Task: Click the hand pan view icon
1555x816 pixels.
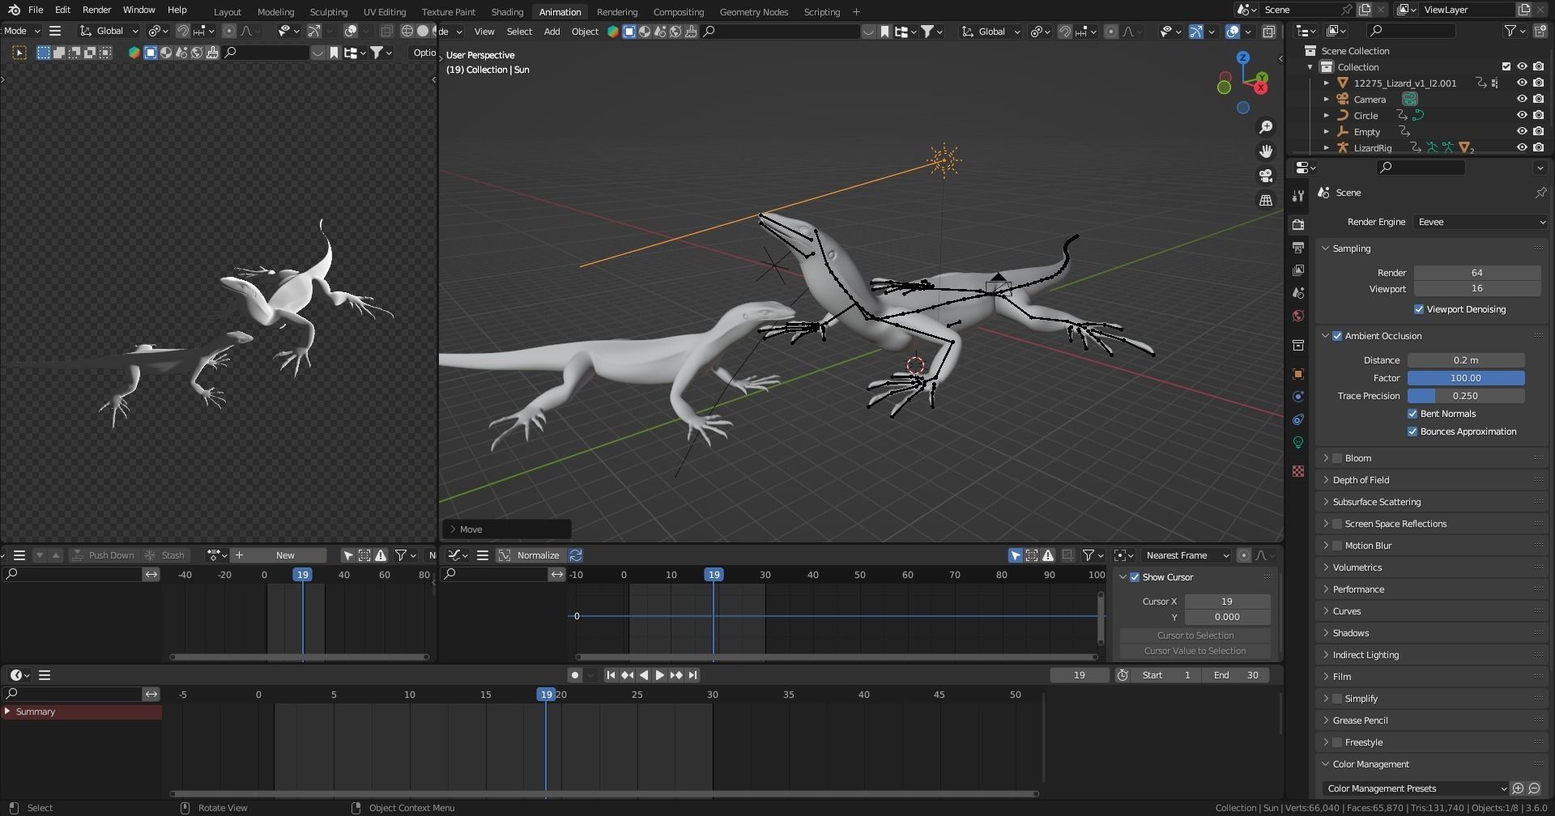Action: (1265, 151)
